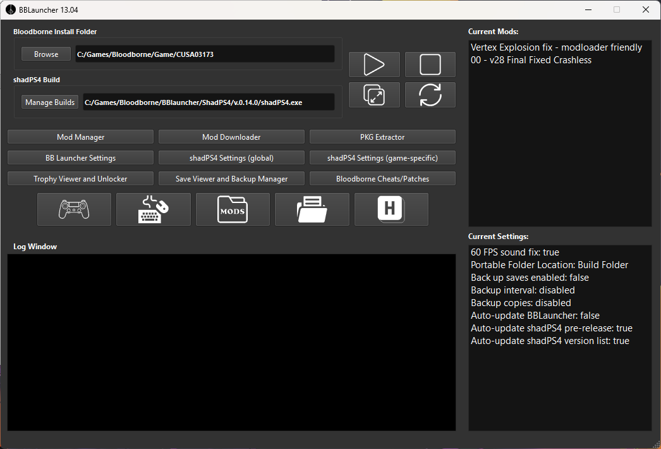Image resolution: width=661 pixels, height=449 pixels.
Task: Open Bloodborne Cheats/Patches
Action: point(382,178)
